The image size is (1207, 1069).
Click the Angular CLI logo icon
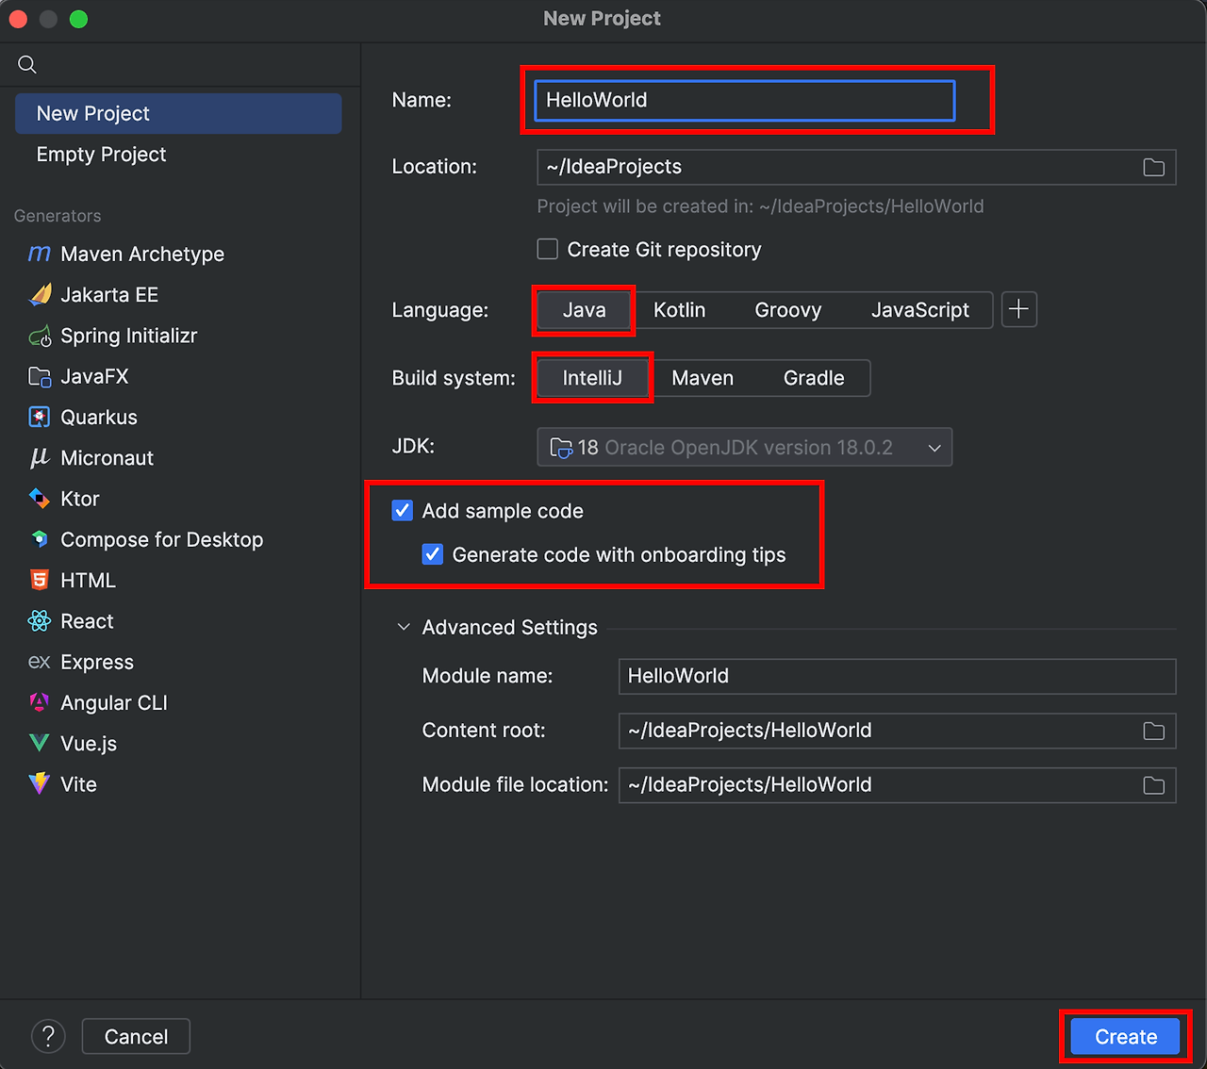40,702
